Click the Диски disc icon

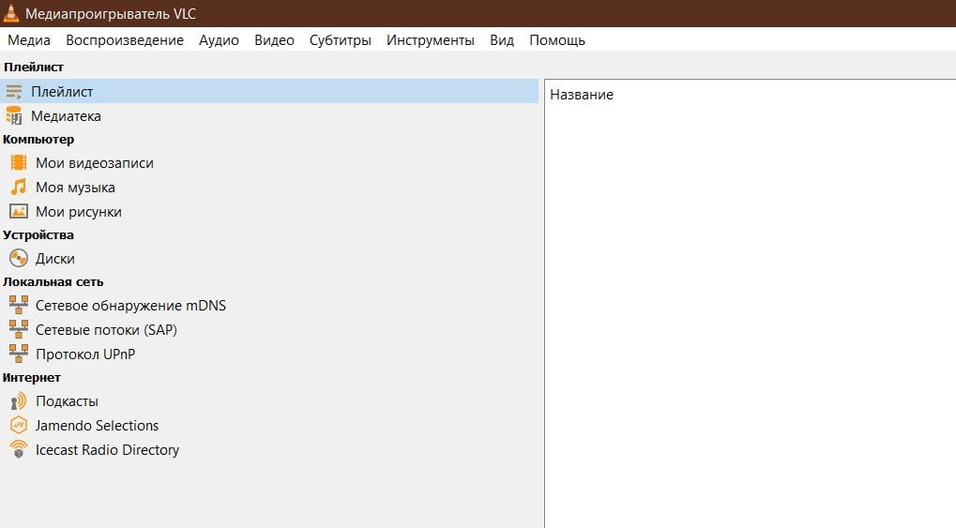point(18,259)
